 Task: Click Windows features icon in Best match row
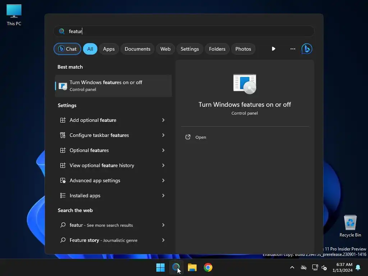63,86
